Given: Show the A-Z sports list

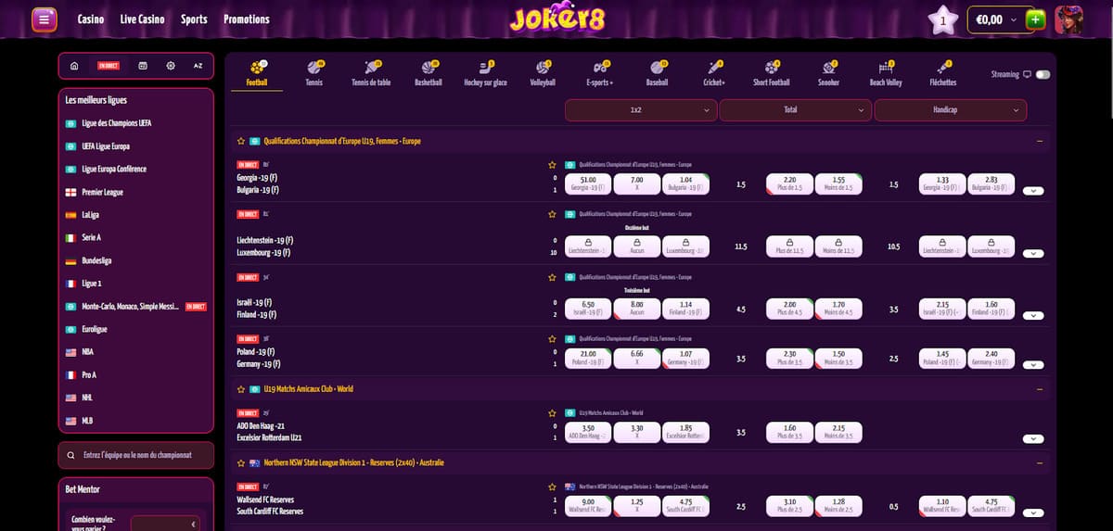Looking at the screenshot, I should (x=198, y=66).
